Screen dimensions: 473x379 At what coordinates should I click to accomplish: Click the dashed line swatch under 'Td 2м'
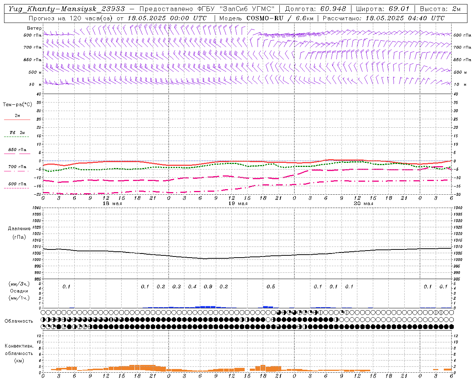point(16,137)
